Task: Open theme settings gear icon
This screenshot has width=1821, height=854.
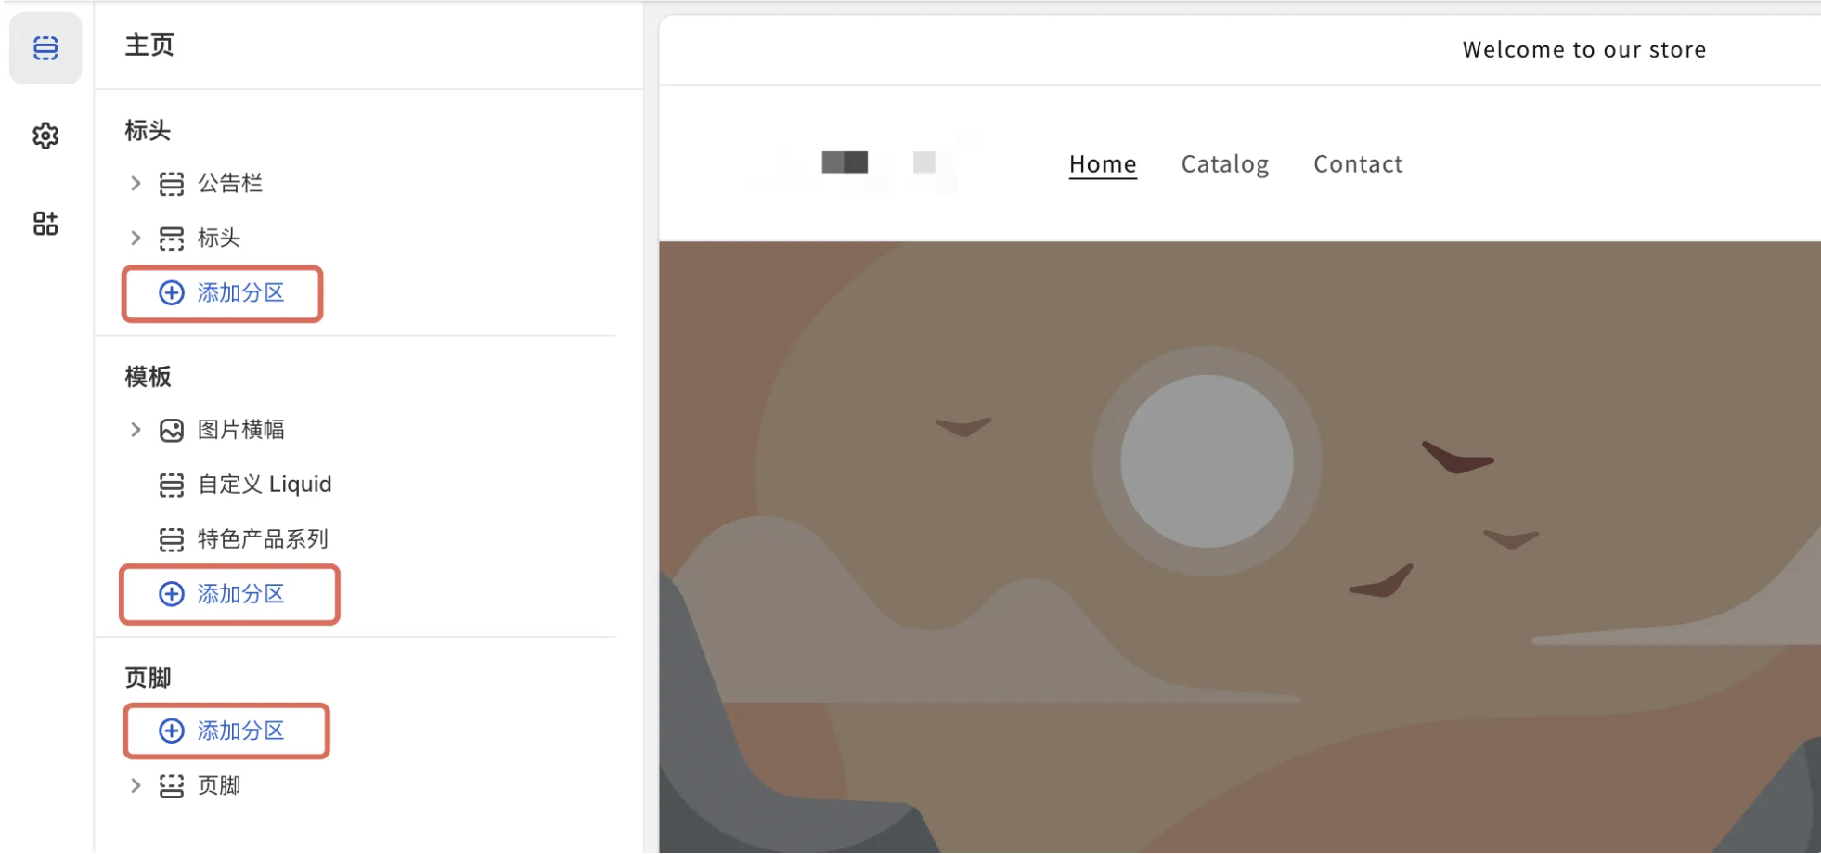Action: point(45,136)
